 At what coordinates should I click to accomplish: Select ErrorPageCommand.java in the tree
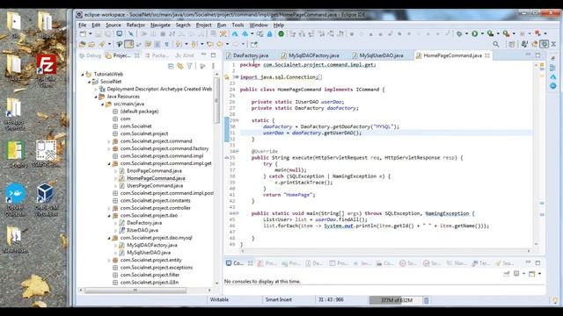155,171
